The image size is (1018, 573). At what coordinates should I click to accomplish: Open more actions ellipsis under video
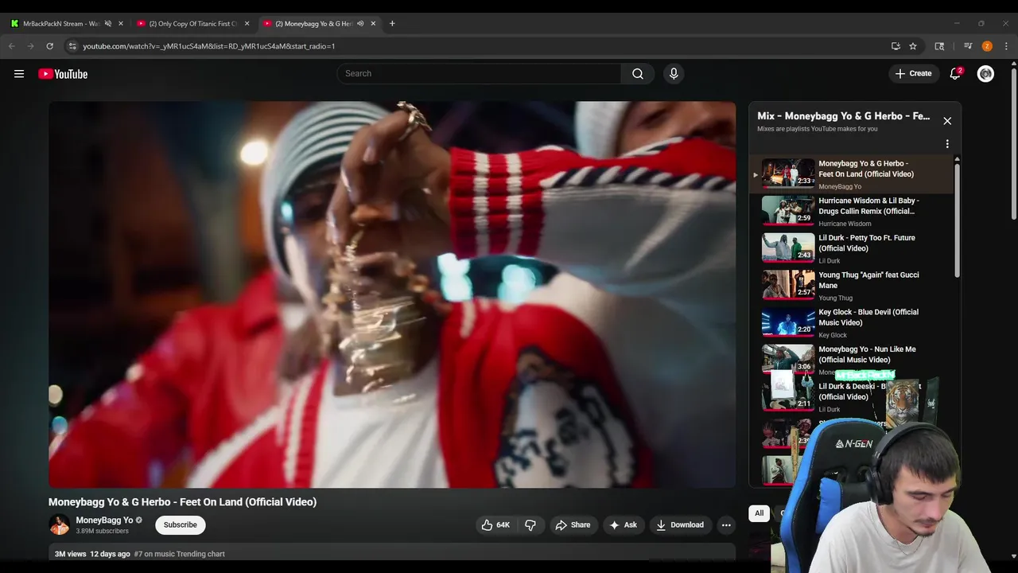pos(726,525)
